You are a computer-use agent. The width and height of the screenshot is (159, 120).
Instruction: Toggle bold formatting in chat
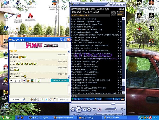pos(11,81)
